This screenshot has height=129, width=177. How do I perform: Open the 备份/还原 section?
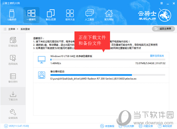(x=51, y=15)
